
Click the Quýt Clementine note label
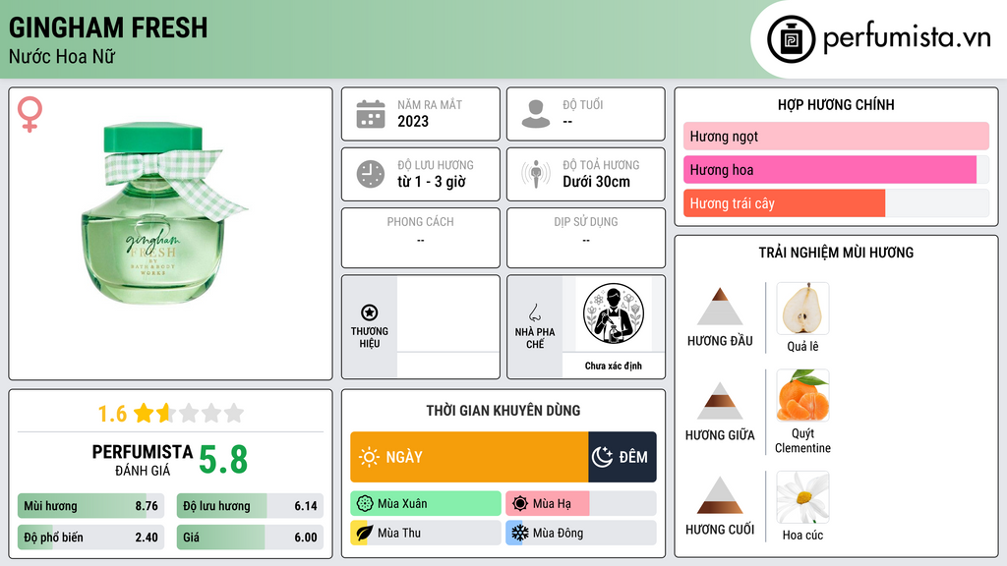pyautogui.click(x=802, y=441)
